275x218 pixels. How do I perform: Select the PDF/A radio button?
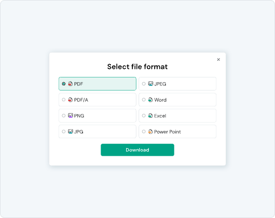point(64,100)
